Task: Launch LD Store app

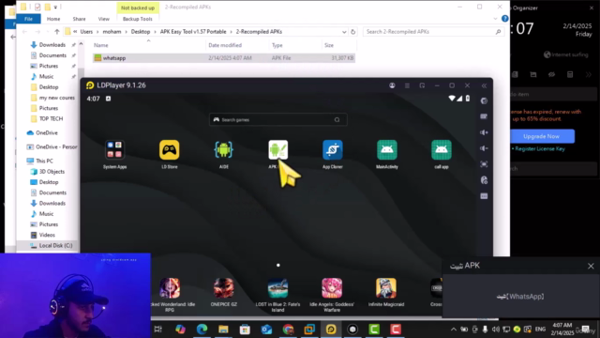Action: (169, 150)
